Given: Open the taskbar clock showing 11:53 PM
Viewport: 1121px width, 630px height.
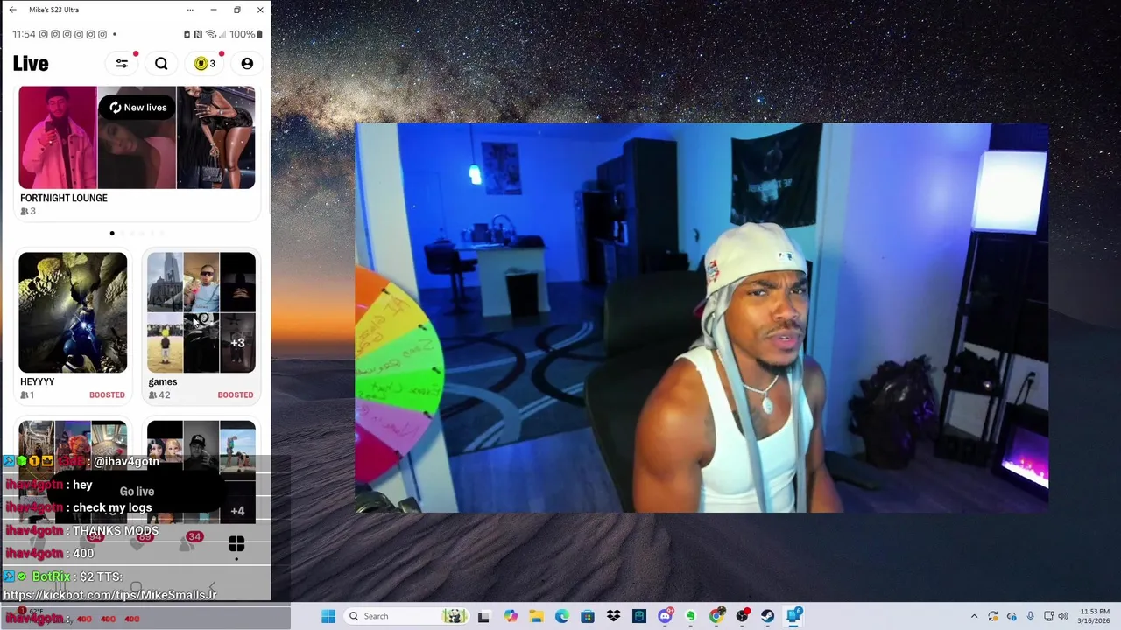Looking at the screenshot, I should (x=1094, y=616).
